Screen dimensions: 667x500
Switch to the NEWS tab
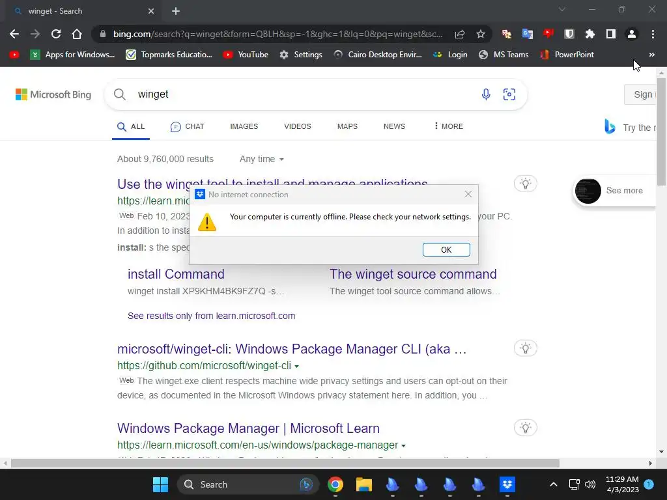click(394, 127)
